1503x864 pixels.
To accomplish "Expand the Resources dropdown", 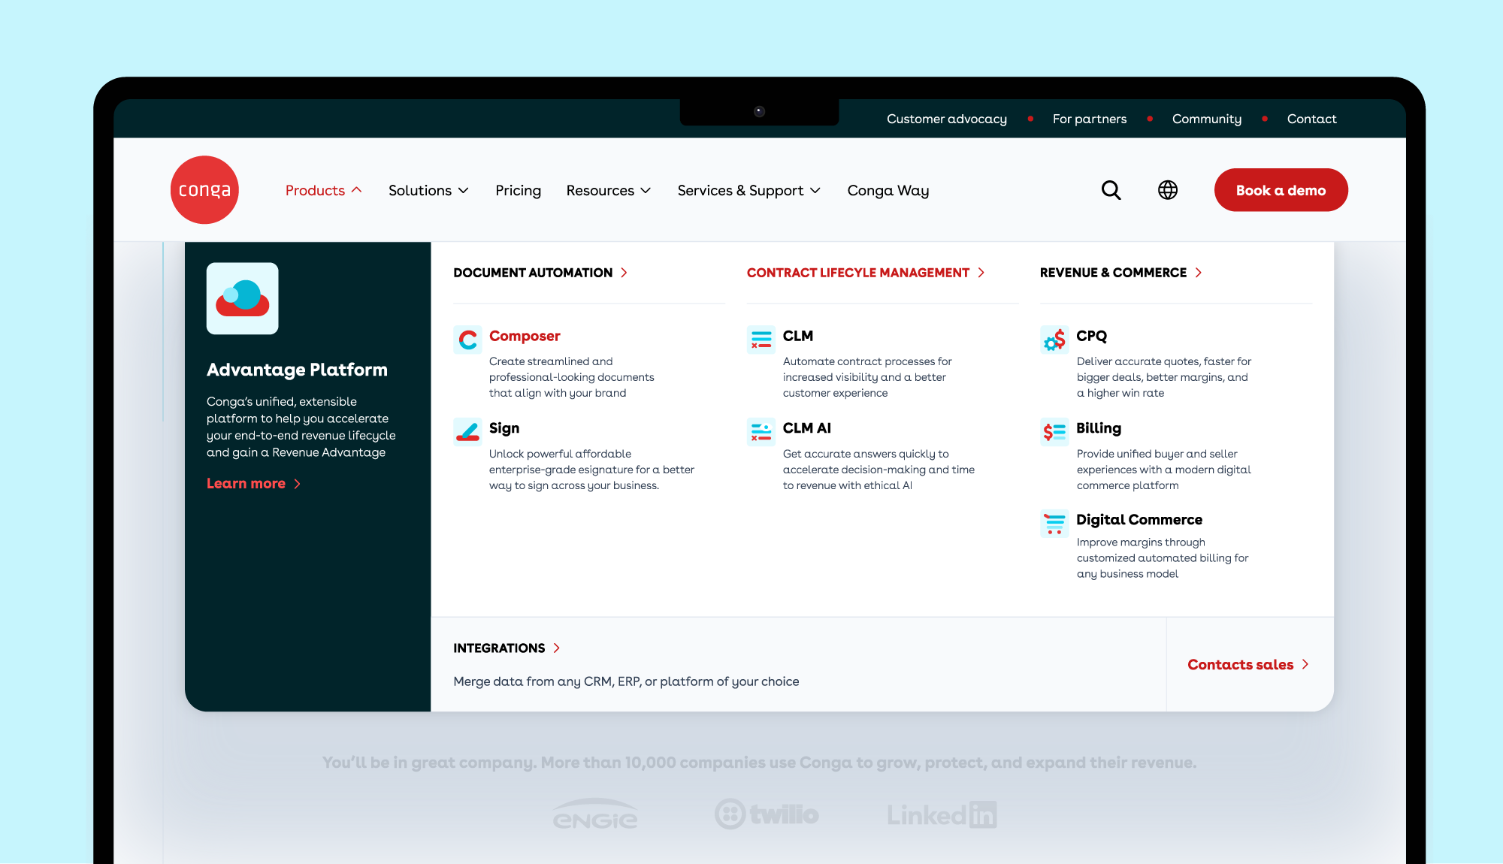I will [608, 191].
